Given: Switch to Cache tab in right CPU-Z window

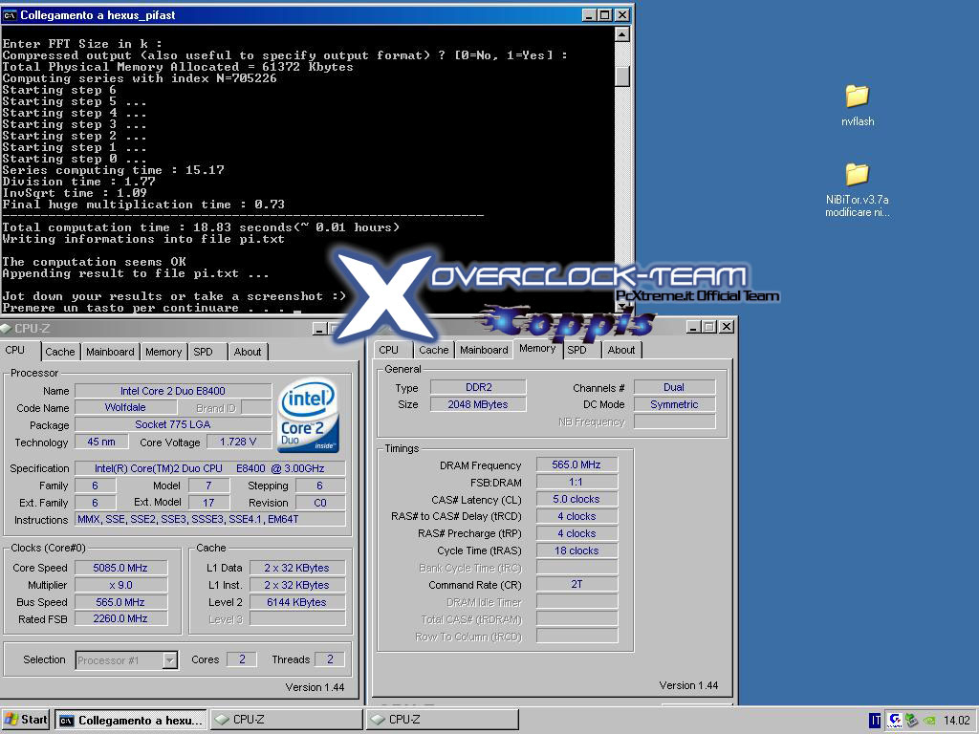Looking at the screenshot, I should [x=433, y=350].
